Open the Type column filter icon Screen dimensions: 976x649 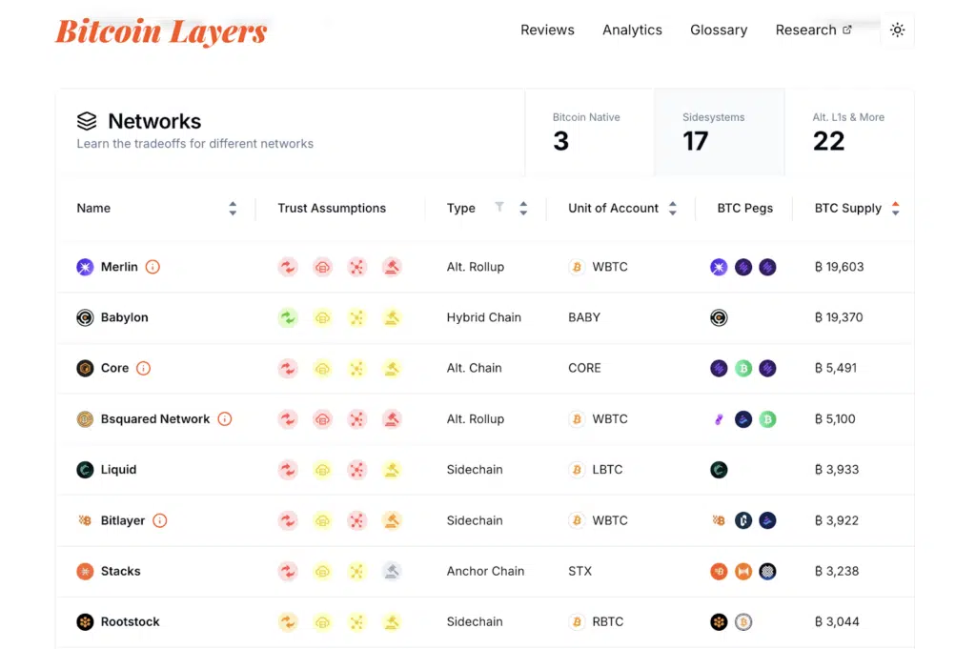[499, 207]
